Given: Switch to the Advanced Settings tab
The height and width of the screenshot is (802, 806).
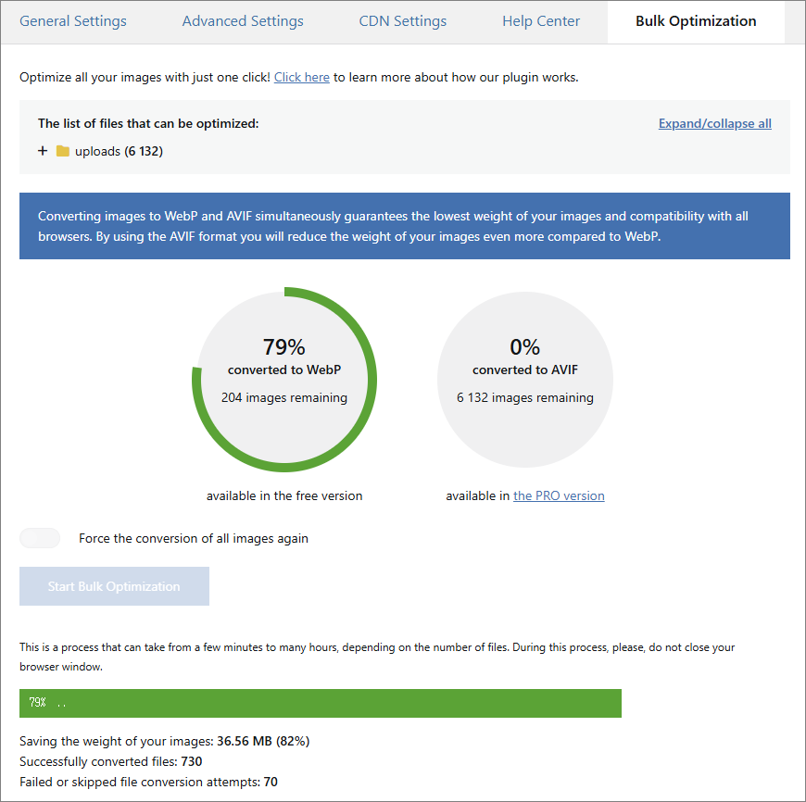Looking at the screenshot, I should (x=243, y=21).
